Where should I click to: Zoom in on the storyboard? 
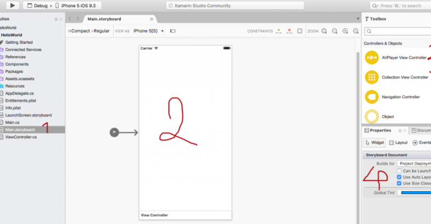click(345, 31)
